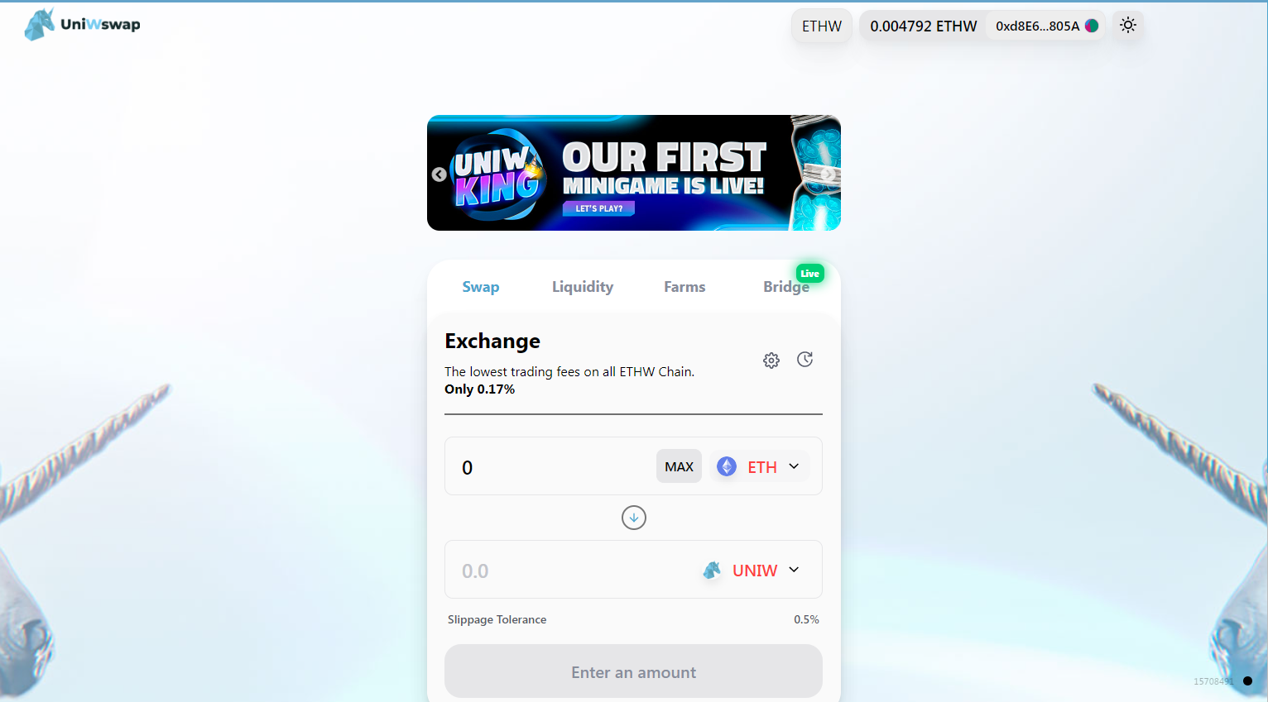
Task: Click the Let's Play banner button
Action: tap(599, 208)
